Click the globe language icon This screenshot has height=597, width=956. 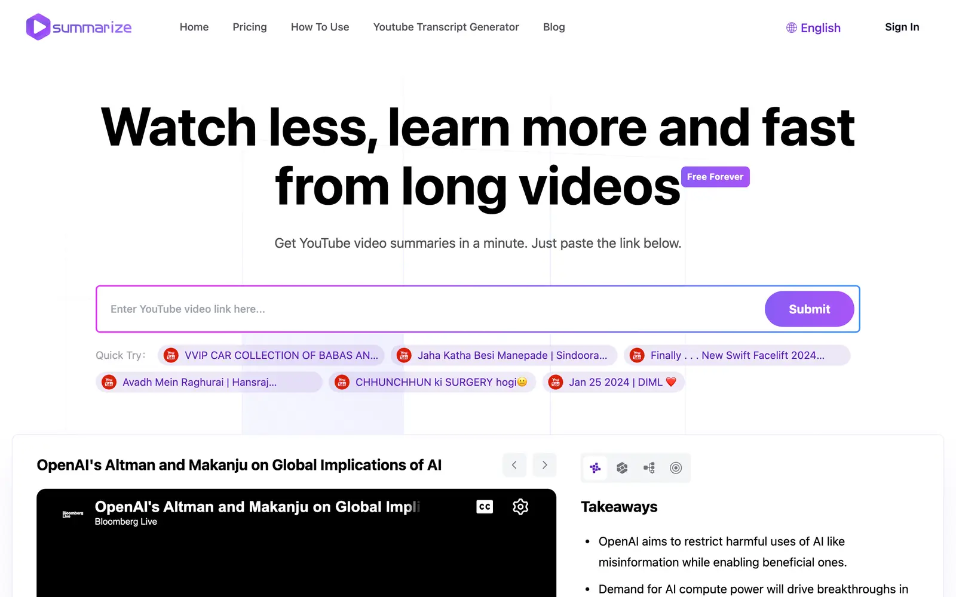[792, 27]
